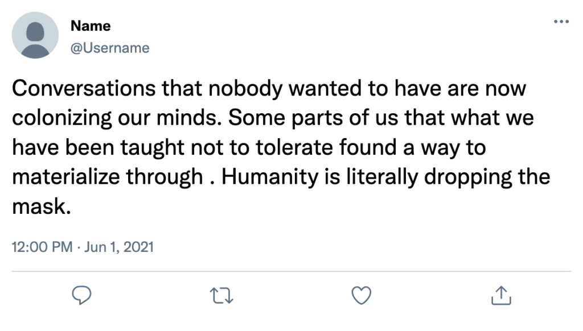Click the word "literally" in the tweet
The width and height of the screenshot is (583, 331).
pyautogui.click(x=383, y=177)
